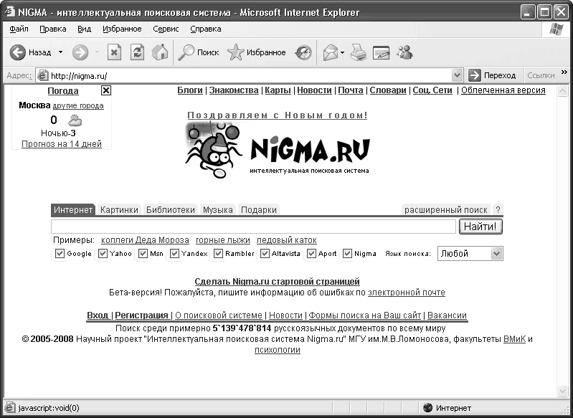This screenshot has height=418, width=573.
Task: Open the Favorites star icon
Action: tap(236, 52)
